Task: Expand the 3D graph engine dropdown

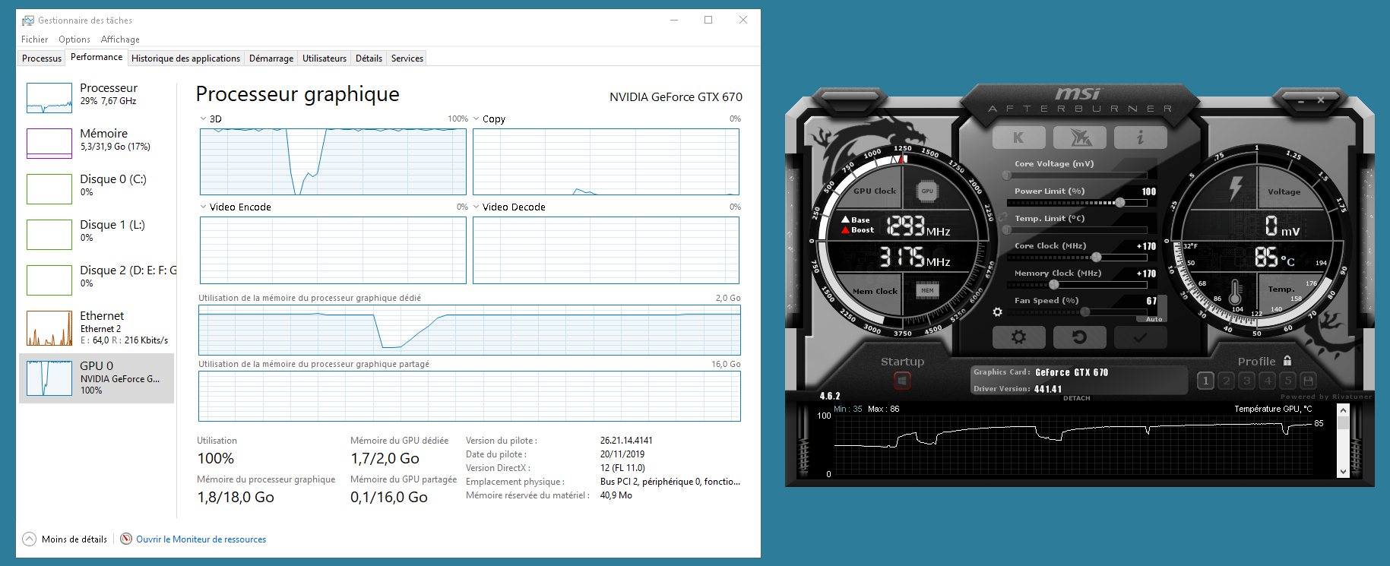Action: point(203,119)
